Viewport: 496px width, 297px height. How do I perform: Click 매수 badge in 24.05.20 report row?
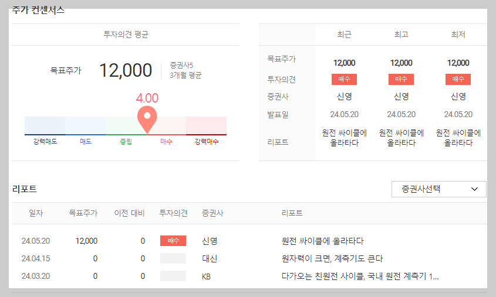(x=173, y=241)
